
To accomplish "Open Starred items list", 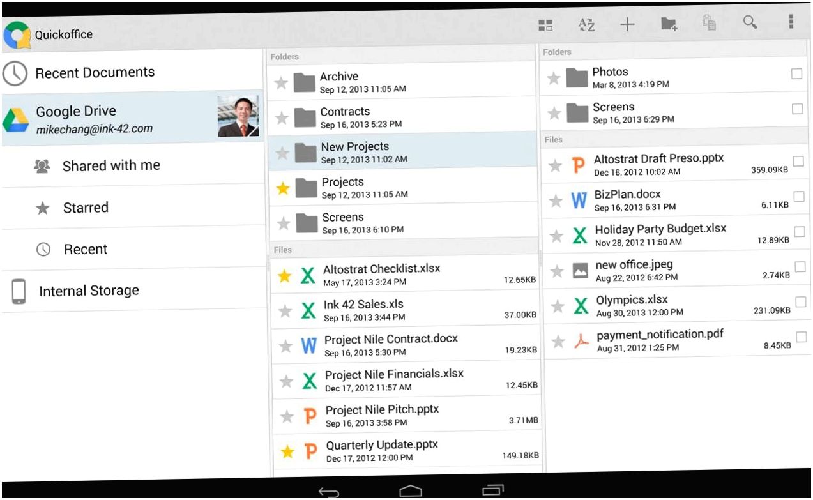I will [133, 208].
